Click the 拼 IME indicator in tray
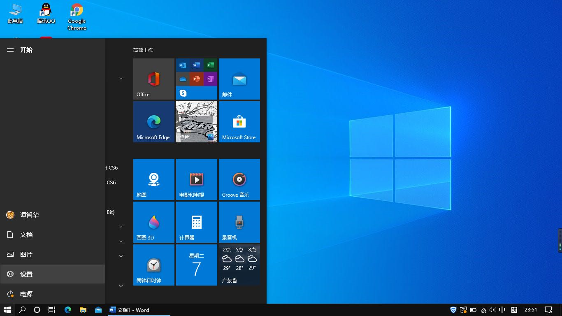Viewport: 562px width, 316px height. point(514,310)
